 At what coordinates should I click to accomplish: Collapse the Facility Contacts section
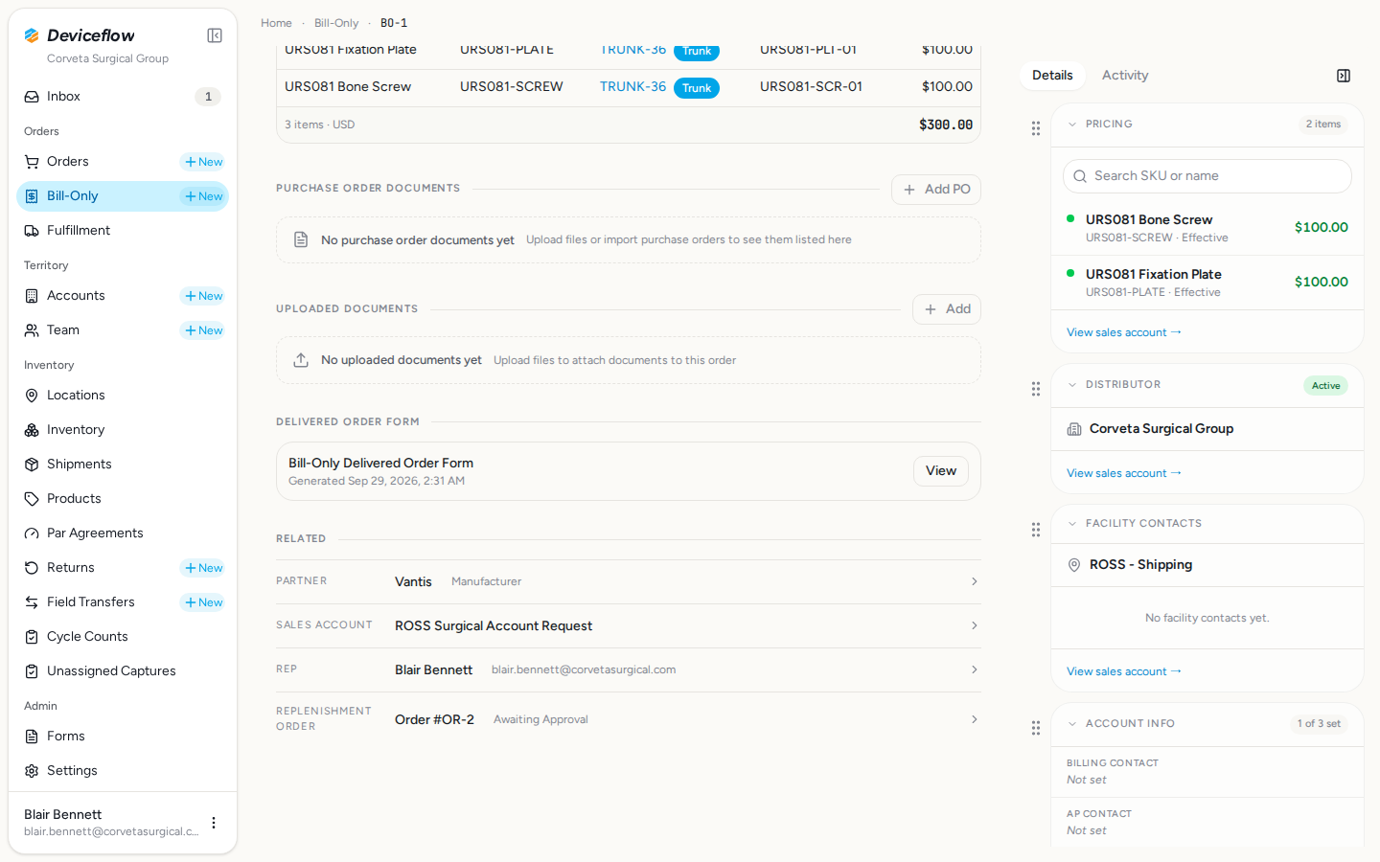[x=1072, y=524]
